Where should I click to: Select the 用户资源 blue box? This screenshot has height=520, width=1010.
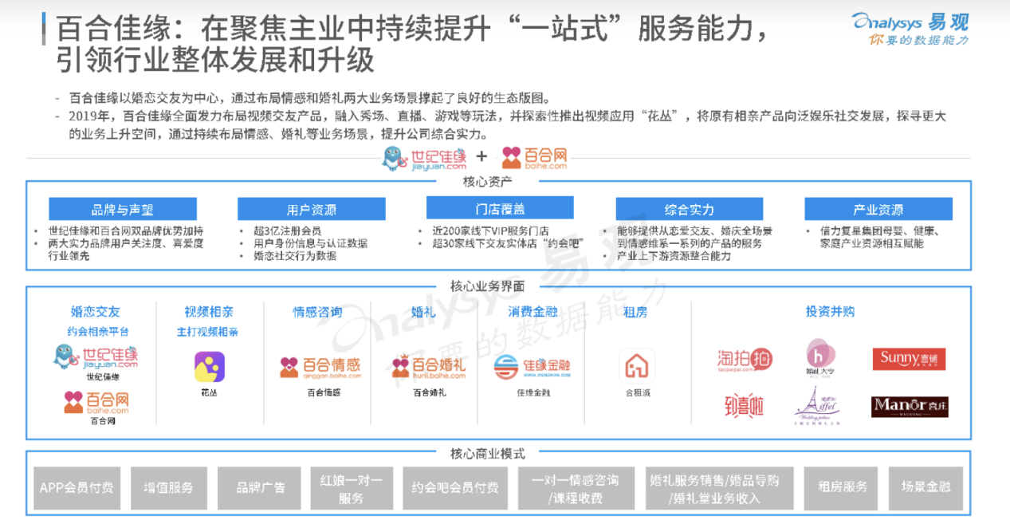click(x=312, y=210)
